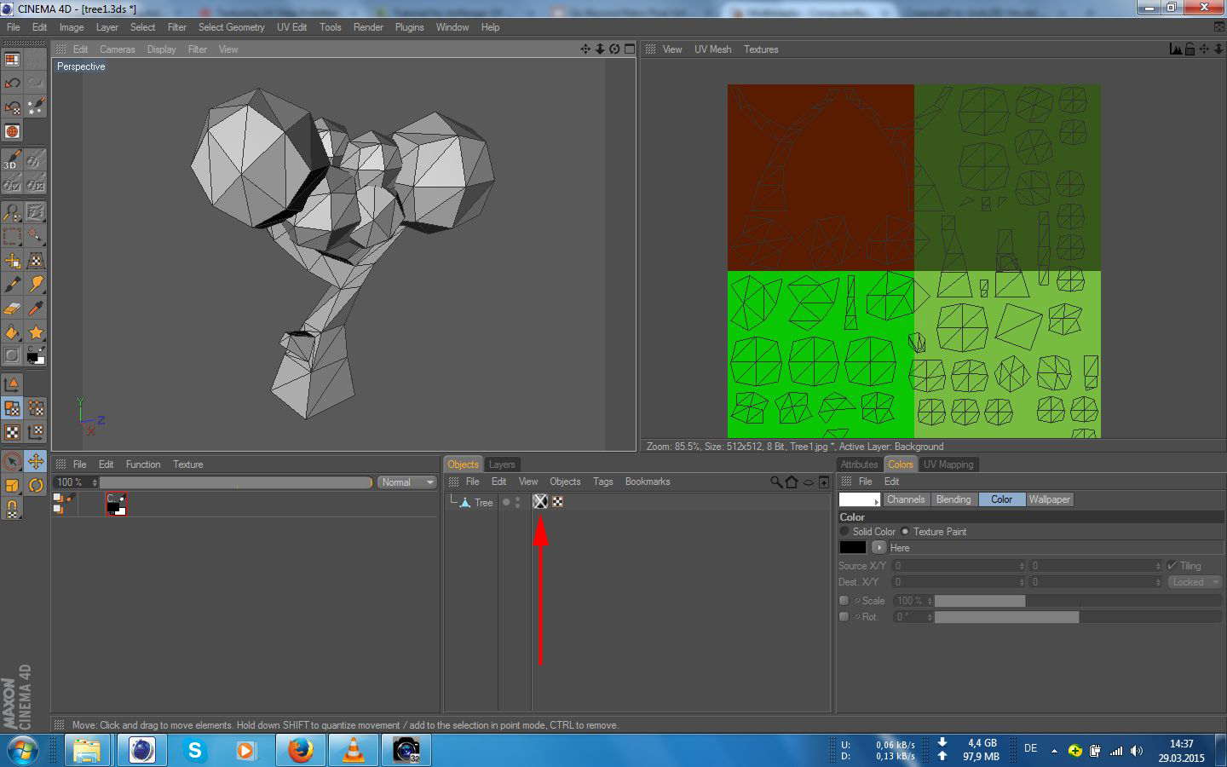The image size is (1227, 767).
Task: Select the Brush paint tool
Action: point(12,284)
